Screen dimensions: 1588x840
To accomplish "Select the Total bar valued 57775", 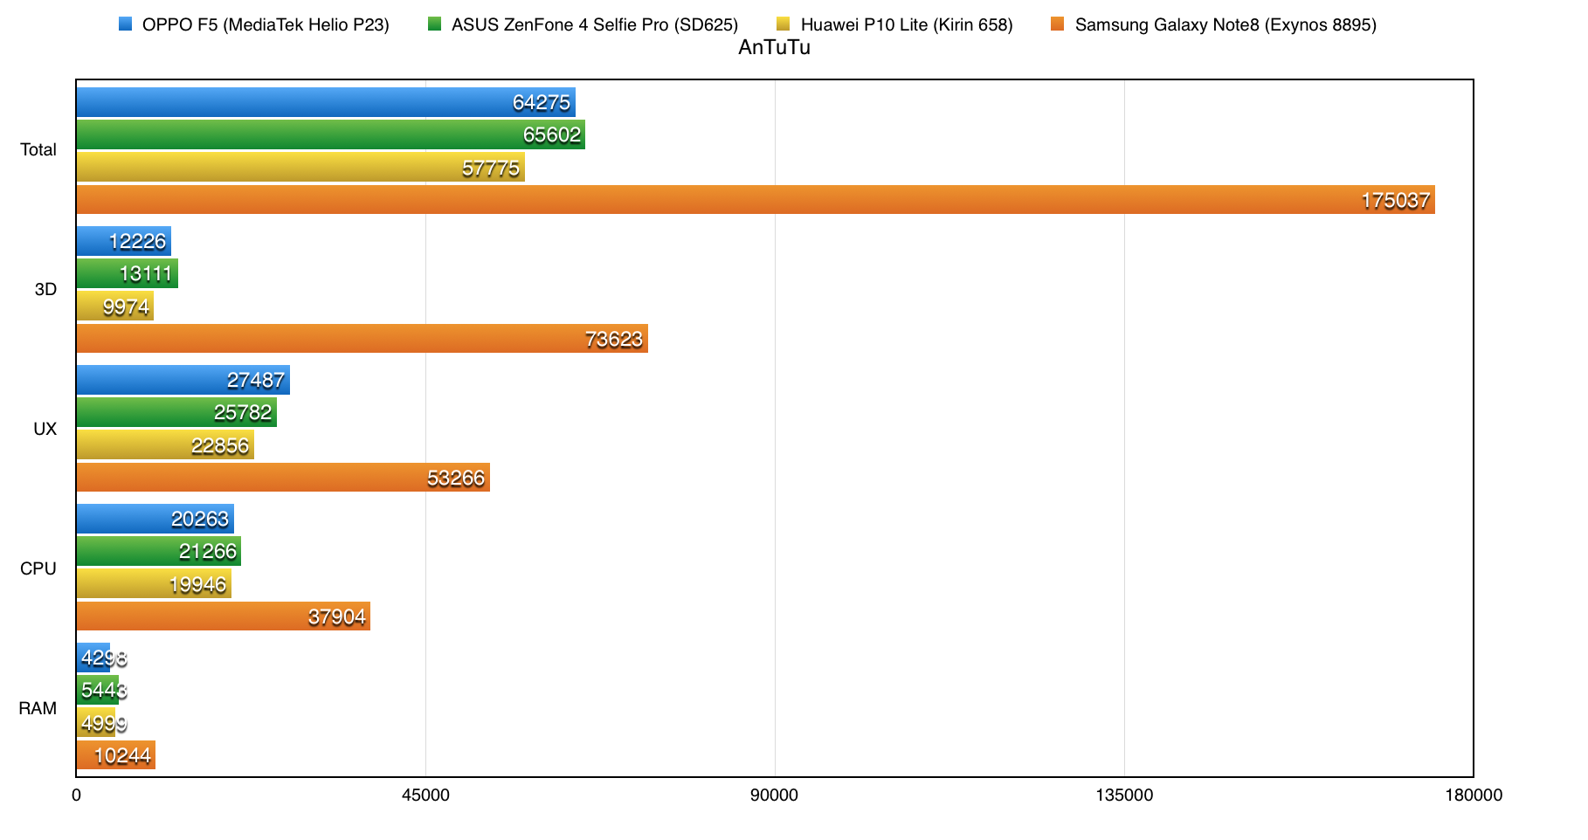I will 300,167.
